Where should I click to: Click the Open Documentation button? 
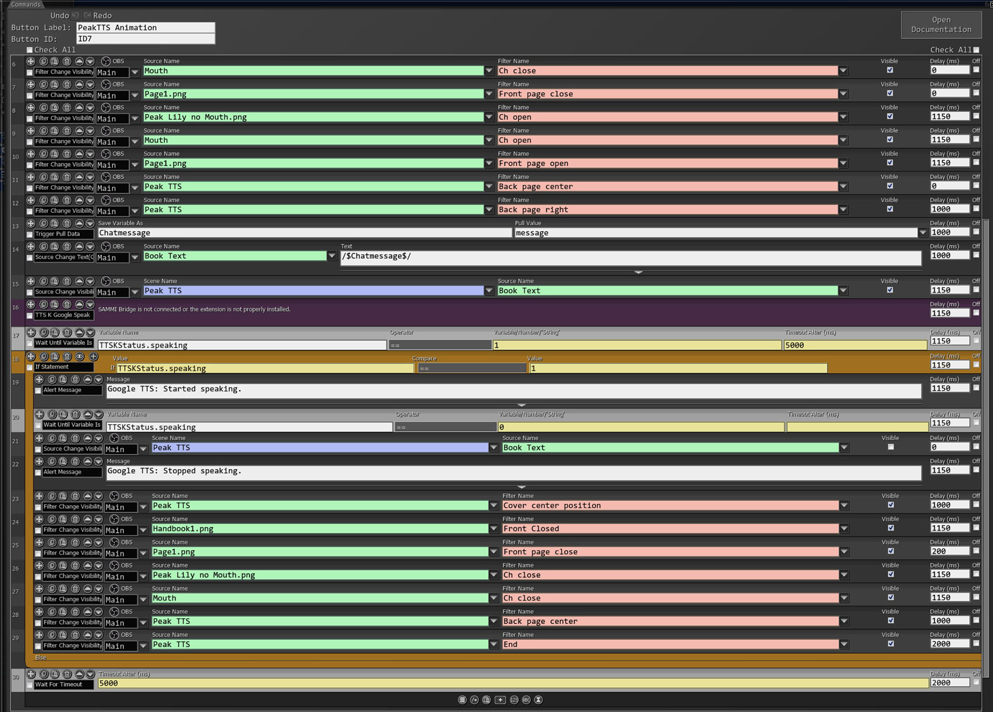click(941, 25)
